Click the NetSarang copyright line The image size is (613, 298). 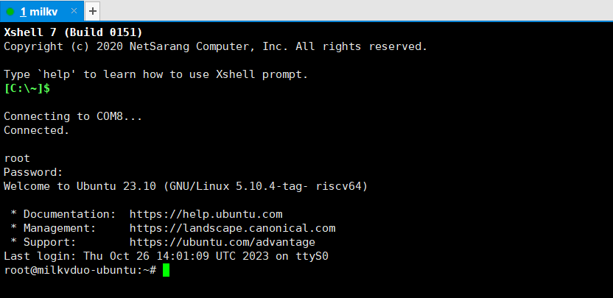click(216, 46)
